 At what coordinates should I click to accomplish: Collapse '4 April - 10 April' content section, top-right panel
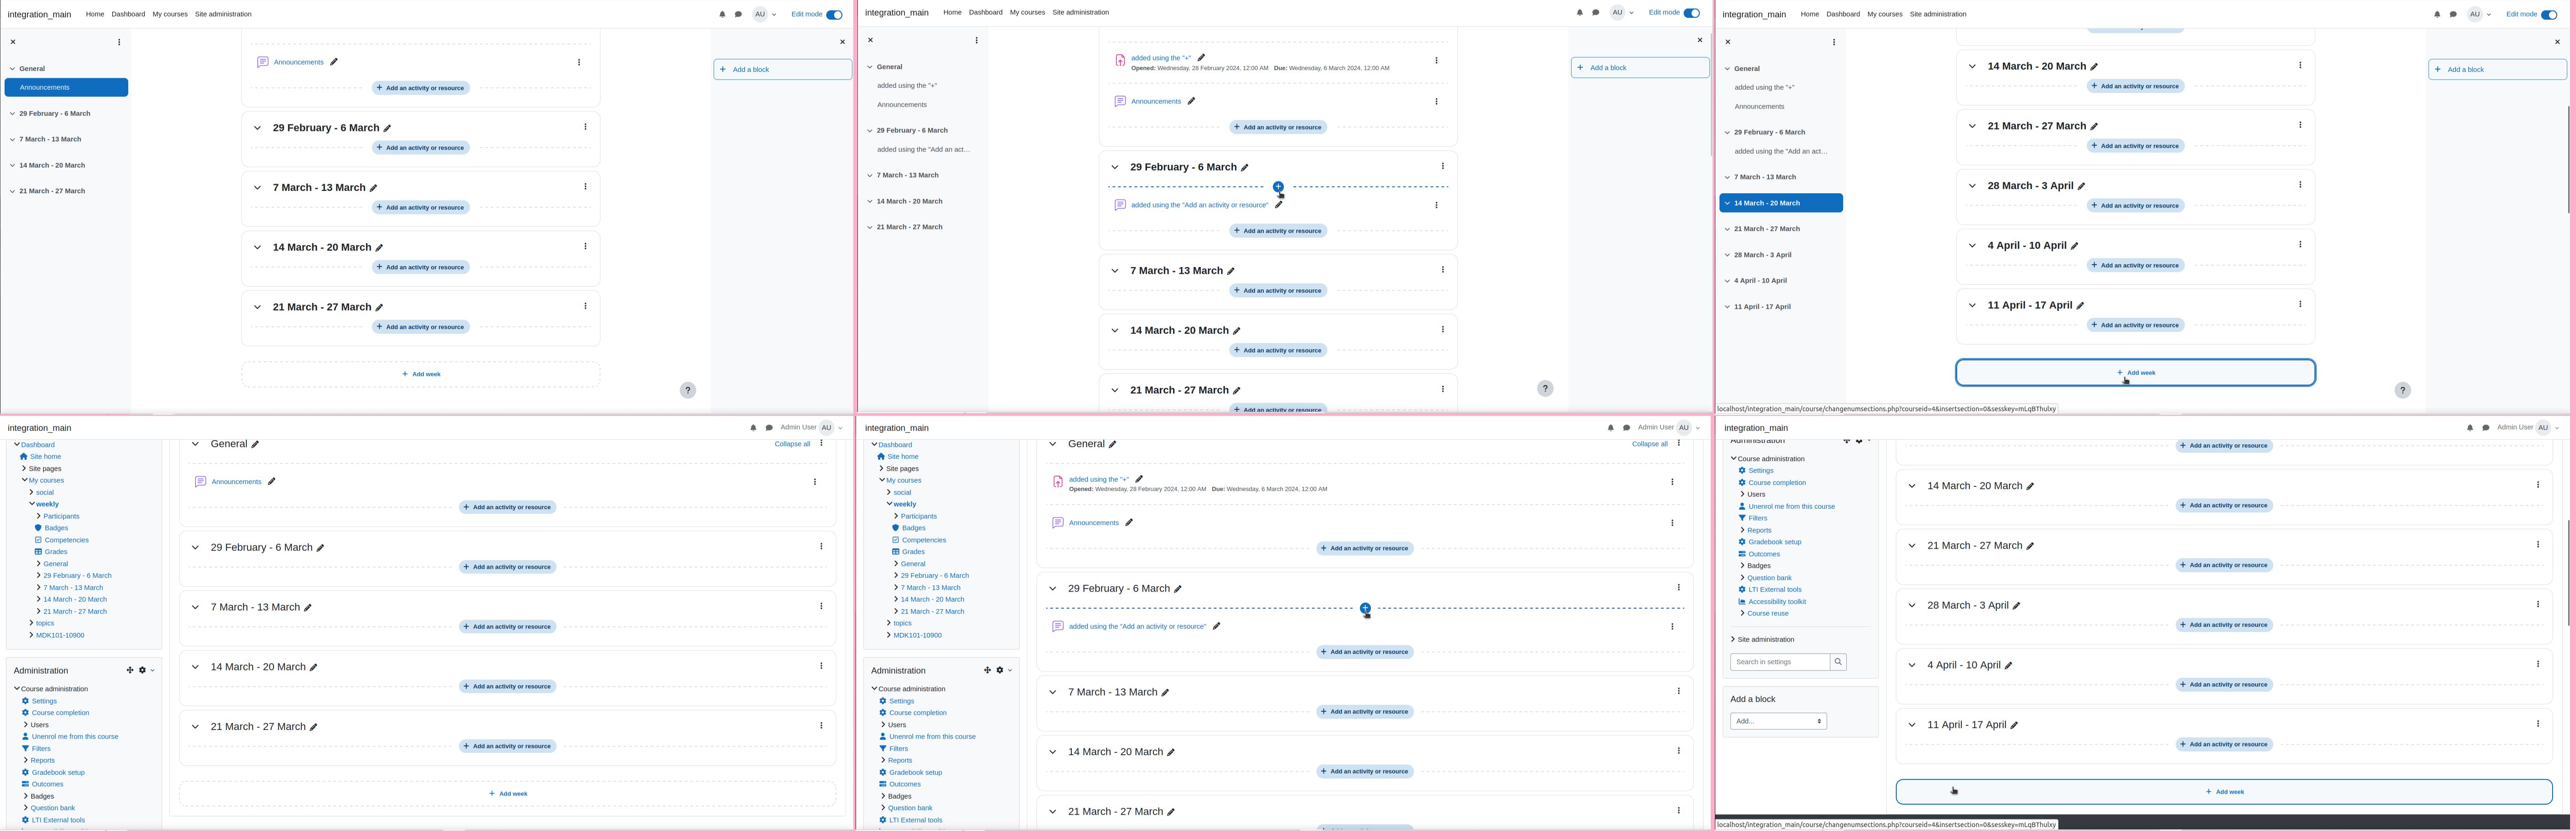coord(1972,246)
